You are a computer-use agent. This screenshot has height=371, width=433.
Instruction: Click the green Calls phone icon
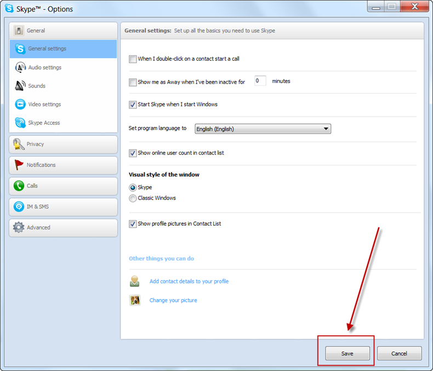click(19, 186)
